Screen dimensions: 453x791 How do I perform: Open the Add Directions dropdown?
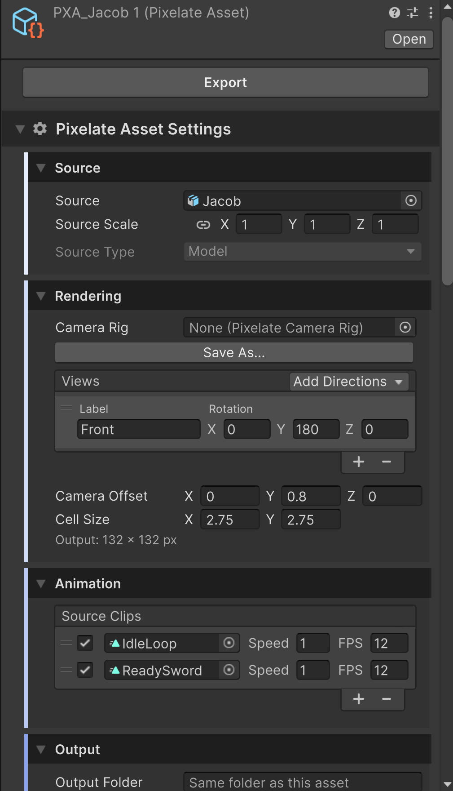(x=349, y=382)
